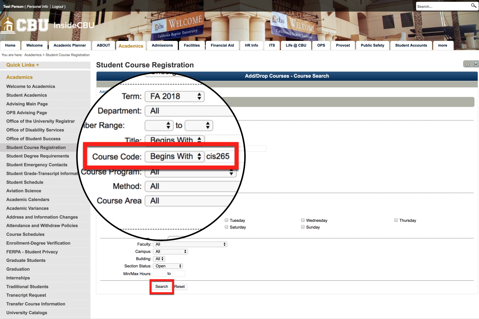Open the Building dropdown

(159, 259)
